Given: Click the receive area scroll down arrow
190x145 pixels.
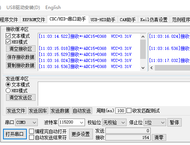Looking at the screenshot, I should click(143, 68).
